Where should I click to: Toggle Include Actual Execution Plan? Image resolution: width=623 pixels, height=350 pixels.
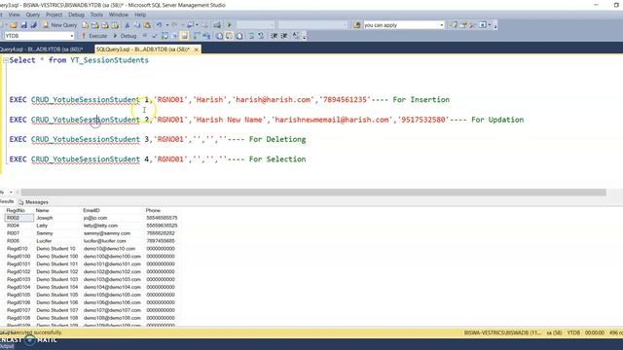[197, 36]
